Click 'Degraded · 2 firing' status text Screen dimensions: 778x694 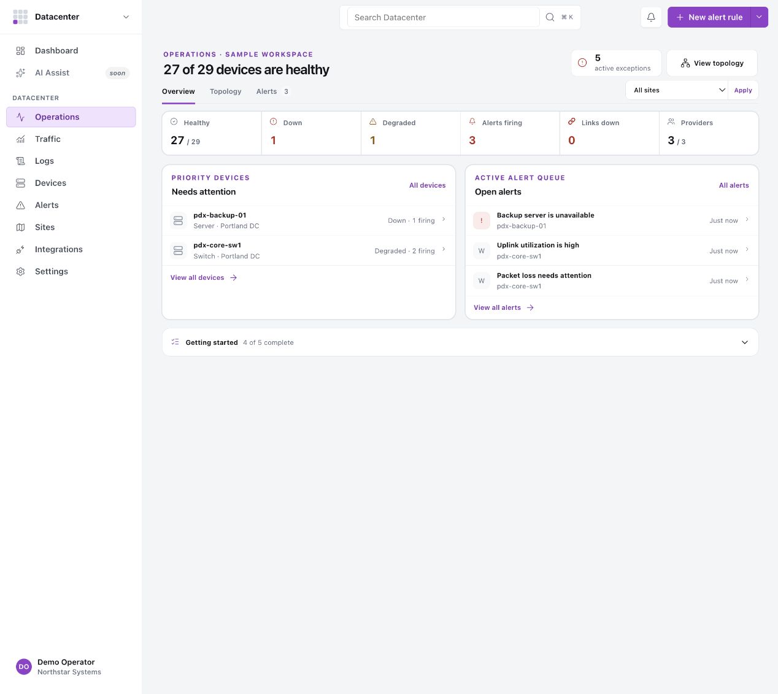tap(405, 251)
